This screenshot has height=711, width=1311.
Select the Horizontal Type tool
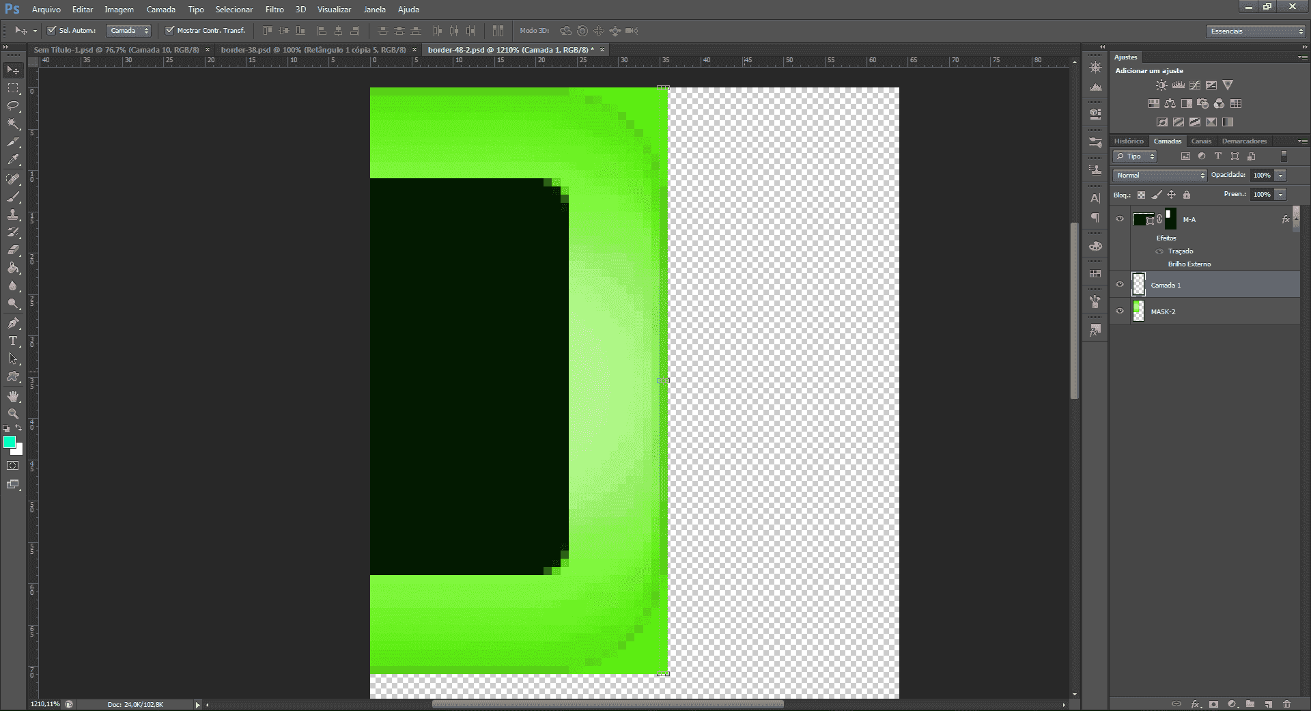[13, 341]
